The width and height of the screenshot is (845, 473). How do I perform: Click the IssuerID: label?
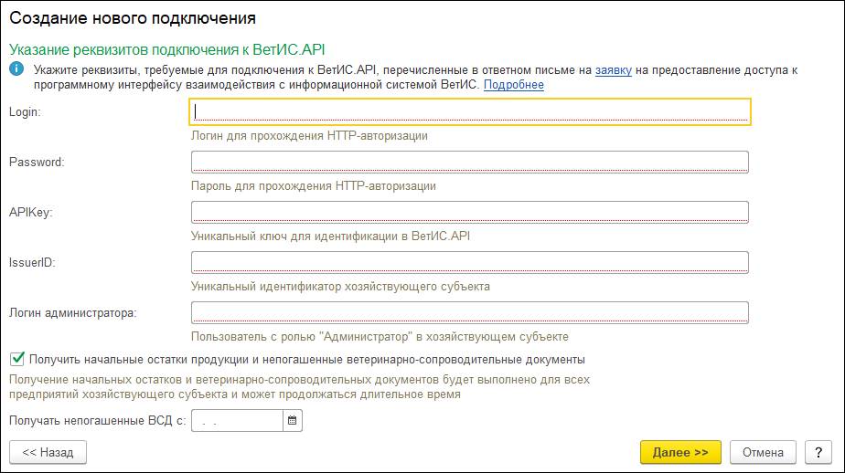tap(32, 263)
